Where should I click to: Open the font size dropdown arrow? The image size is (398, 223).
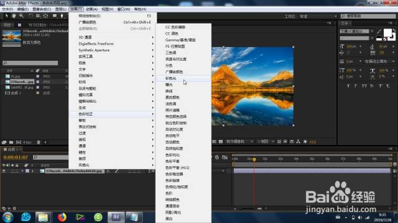click(360, 46)
